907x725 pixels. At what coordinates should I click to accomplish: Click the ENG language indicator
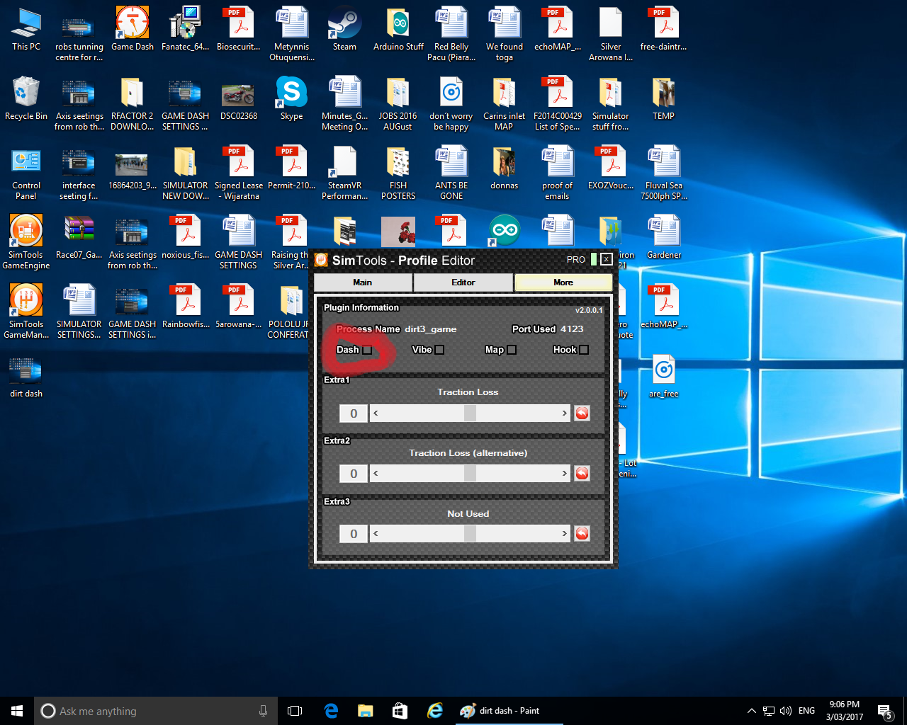[806, 711]
